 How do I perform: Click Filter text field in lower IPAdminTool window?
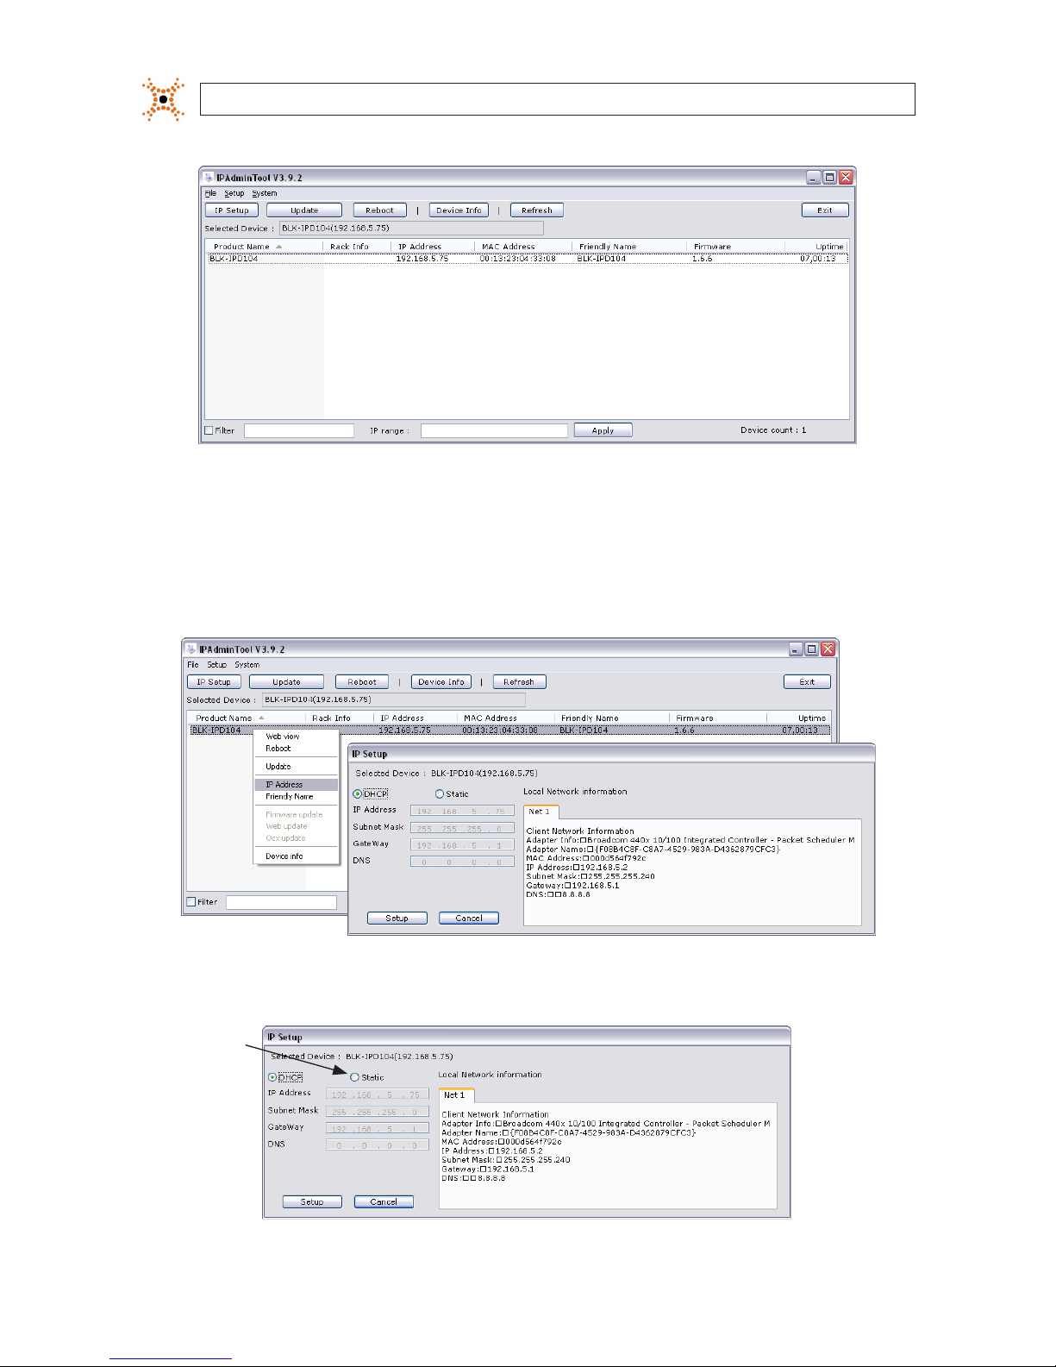click(x=281, y=902)
